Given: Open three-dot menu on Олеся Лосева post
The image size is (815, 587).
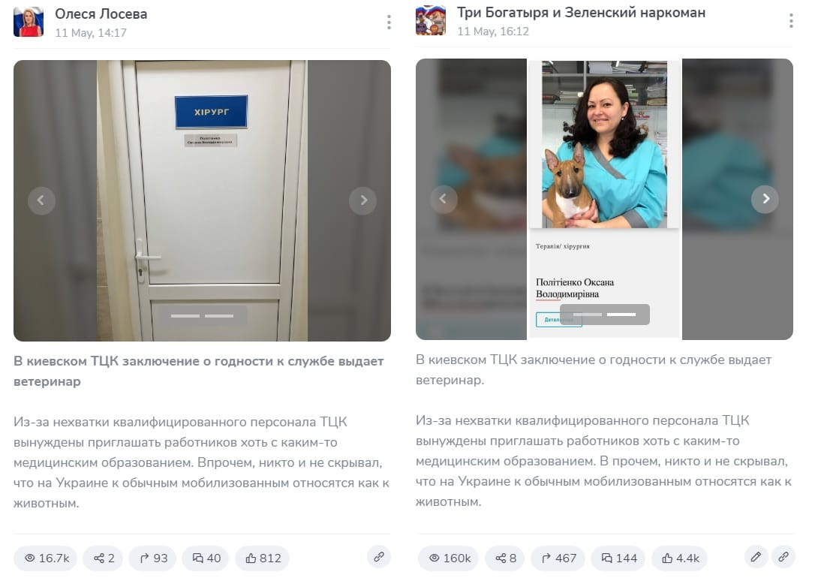Looking at the screenshot, I should tap(389, 23).
